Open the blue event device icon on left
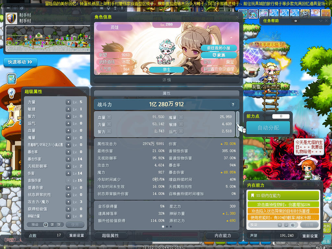Image resolution: width=332 pixels, height=249 pixels. pos(11,78)
